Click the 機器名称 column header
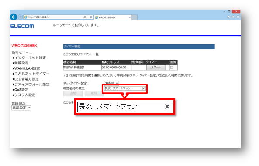This screenshot has width=259, height=166. tap(70, 62)
